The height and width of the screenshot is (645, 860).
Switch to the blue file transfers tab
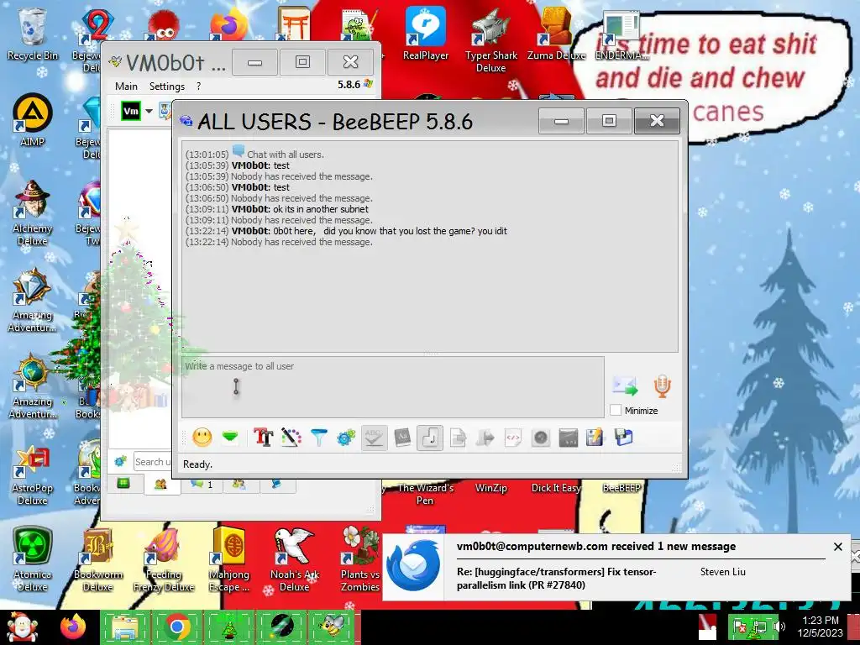(x=276, y=485)
